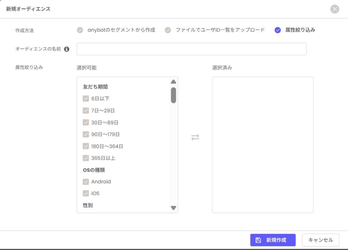Click the info icon beside オーディエンスの名前
This screenshot has height=250, width=348.
pyautogui.click(x=67, y=49)
